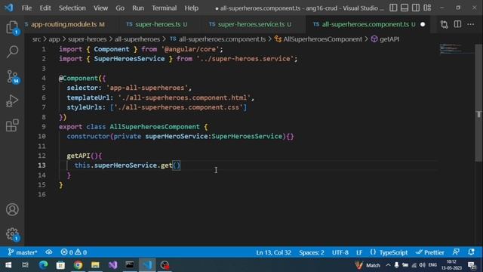The image size is (483, 272).
Task: Open the editor More Actions ellipsis
Action: point(471,24)
